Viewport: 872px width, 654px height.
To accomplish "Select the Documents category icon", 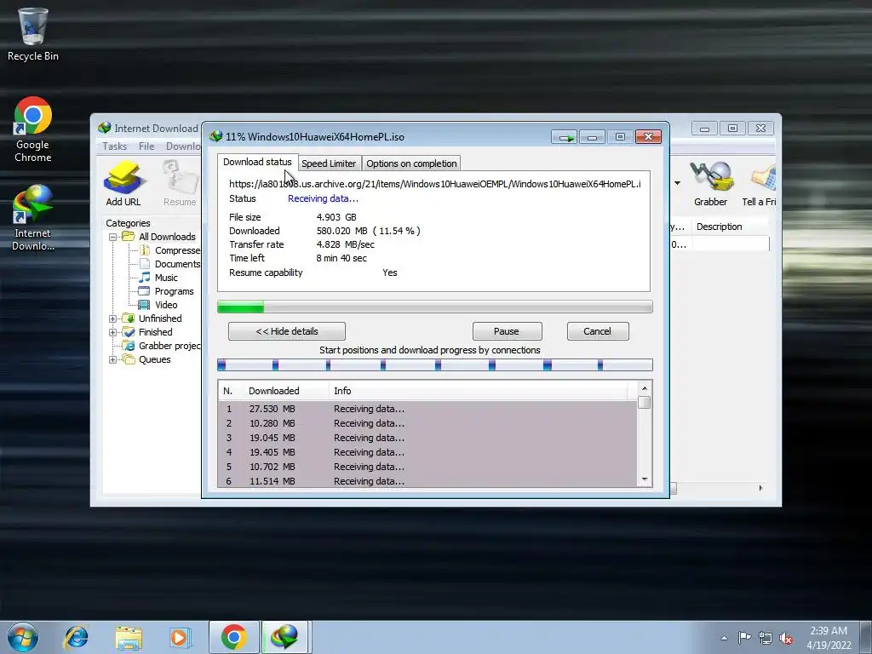I will click(145, 264).
